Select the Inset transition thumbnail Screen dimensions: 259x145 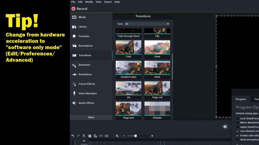pyautogui.click(x=157, y=68)
